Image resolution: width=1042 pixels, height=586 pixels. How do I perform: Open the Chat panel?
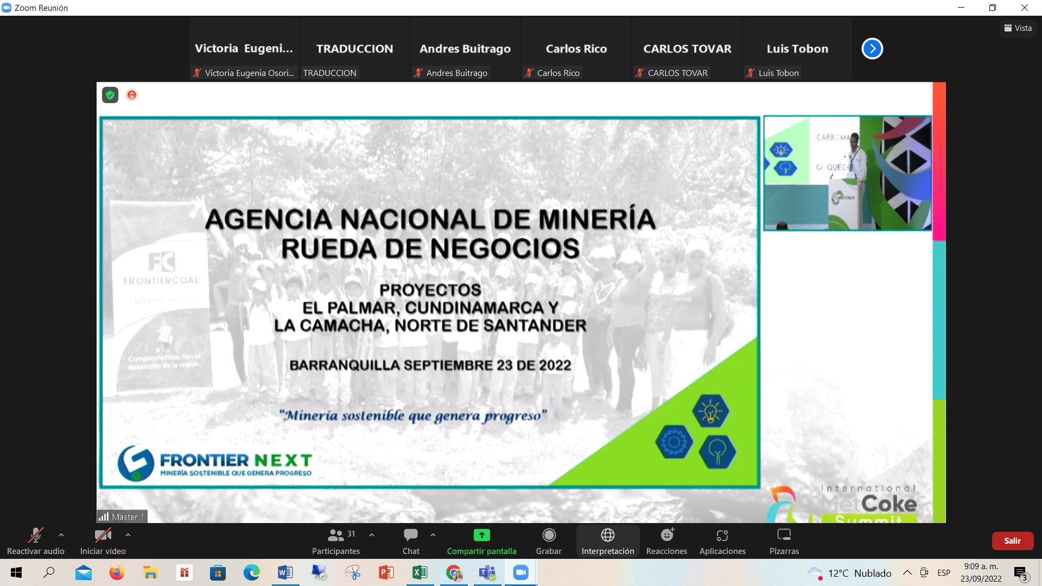coord(411,541)
